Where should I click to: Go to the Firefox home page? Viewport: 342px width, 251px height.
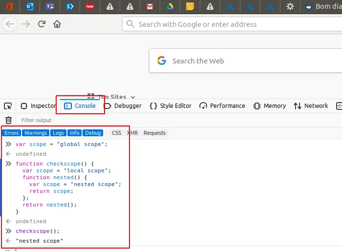(57, 24)
